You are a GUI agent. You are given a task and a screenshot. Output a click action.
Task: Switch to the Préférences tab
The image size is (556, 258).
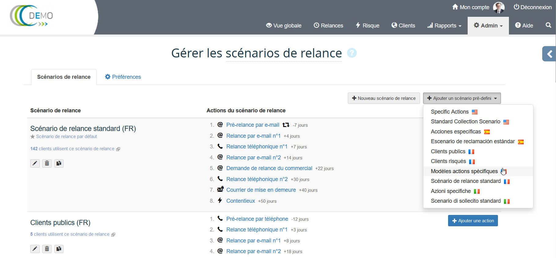click(123, 77)
